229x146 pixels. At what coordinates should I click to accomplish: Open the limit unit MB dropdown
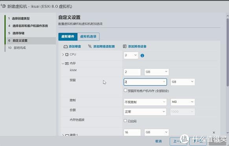pos(183,102)
